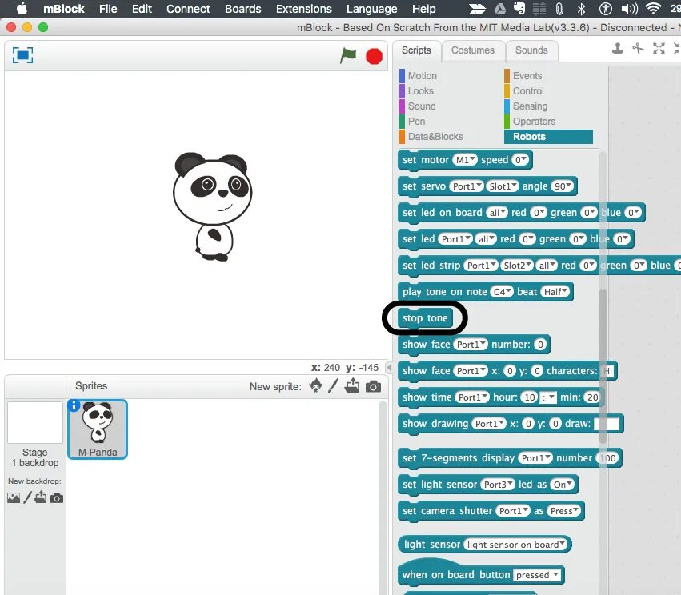
Task: Open Evernote elephant menu bar icon
Action: click(x=519, y=8)
